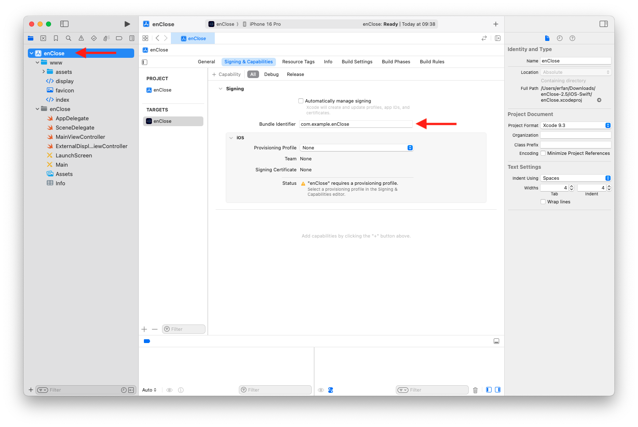Open the Report navigator list icon
Image resolution: width=638 pixels, height=427 pixels.
pos(132,38)
